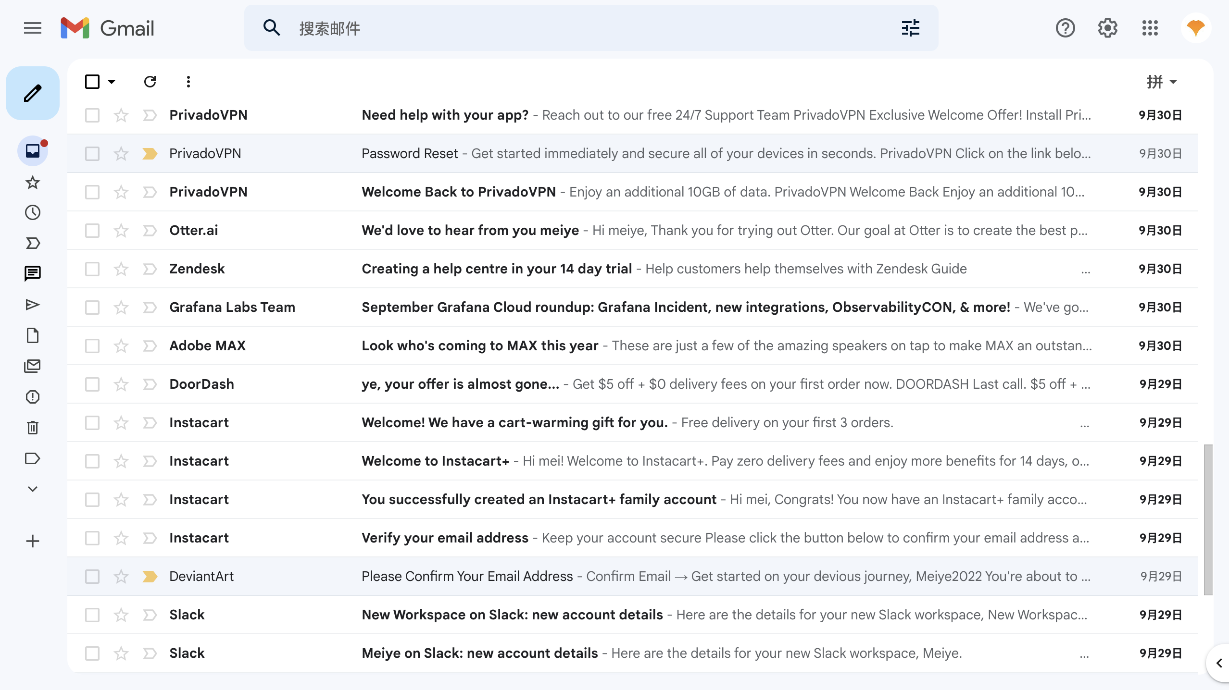This screenshot has height=690, width=1229.
Task: Open New Workspace on Slack email
Action: pos(633,615)
